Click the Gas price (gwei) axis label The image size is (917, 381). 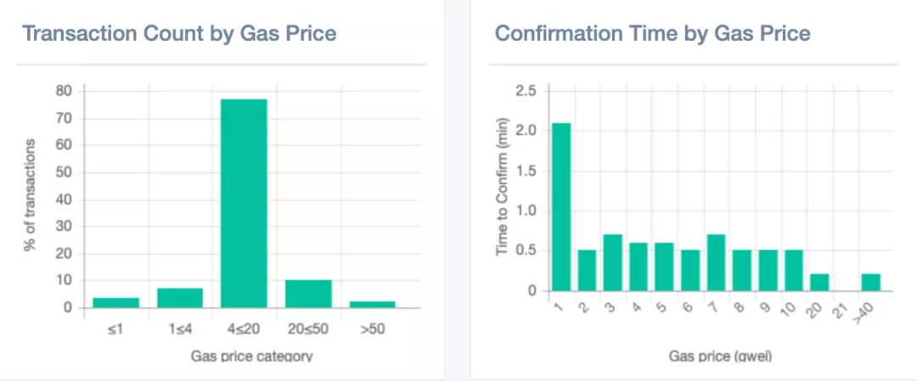(720, 356)
